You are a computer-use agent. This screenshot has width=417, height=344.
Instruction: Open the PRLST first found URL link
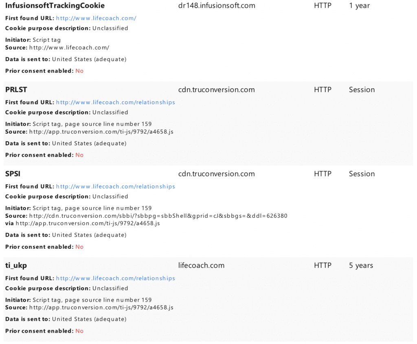tap(115, 103)
